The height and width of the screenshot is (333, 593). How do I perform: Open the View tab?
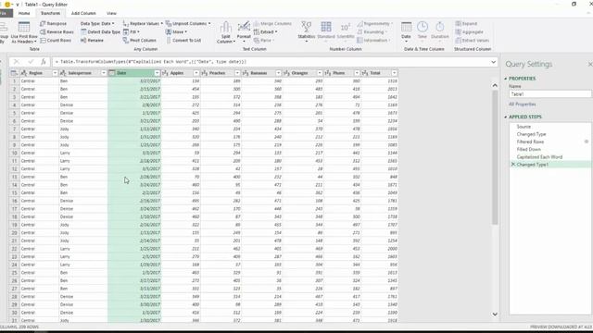point(111,13)
